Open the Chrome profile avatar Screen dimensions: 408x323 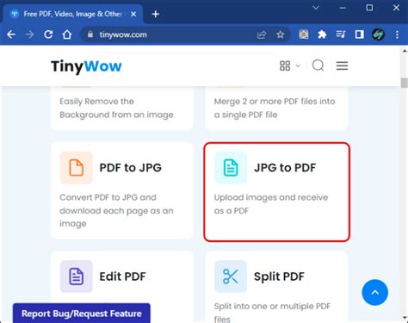[x=378, y=34]
